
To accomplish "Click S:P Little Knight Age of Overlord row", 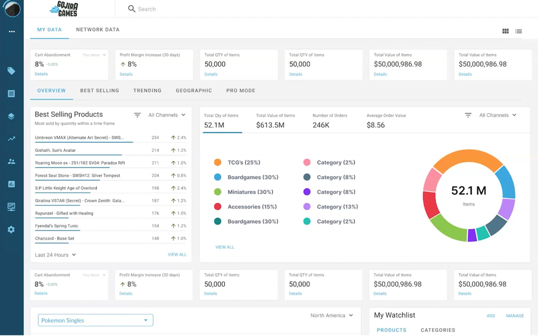I will (110, 188).
